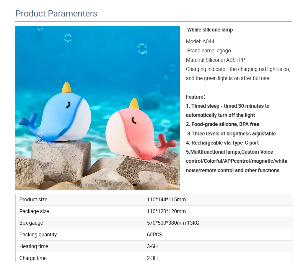Click the Heating time row label
The image size is (298, 262).
coord(34,246)
